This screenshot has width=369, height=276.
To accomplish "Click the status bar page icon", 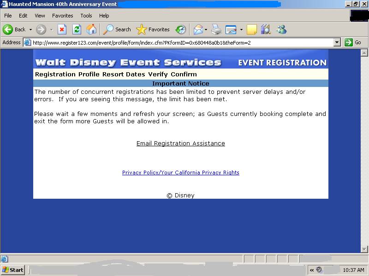I will (x=4, y=259).
